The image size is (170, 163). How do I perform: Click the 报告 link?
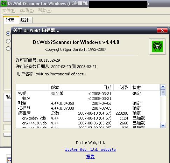(91, 157)
